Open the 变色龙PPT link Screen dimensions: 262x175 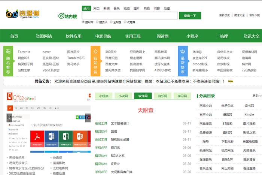[200, 58]
